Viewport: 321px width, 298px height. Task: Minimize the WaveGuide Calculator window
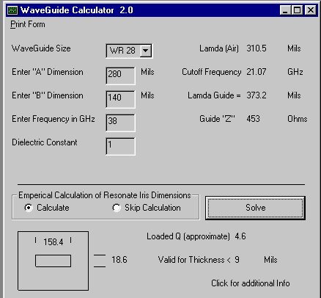(x=285, y=10)
